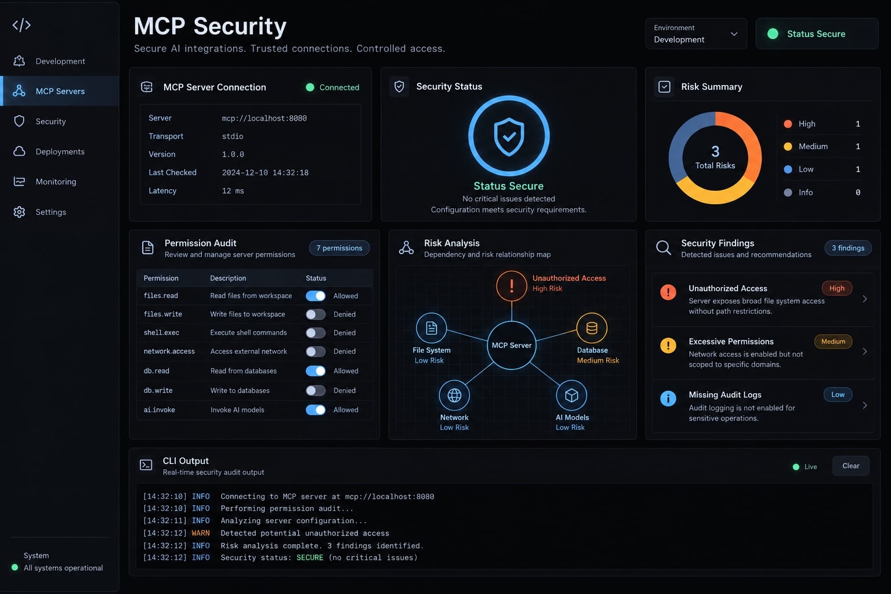Expand the Missing Audit Logs chevron
Image resolution: width=891 pixels, height=594 pixels.
865,405
